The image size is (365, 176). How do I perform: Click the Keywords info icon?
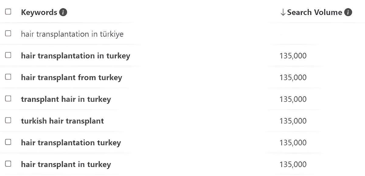(x=63, y=12)
